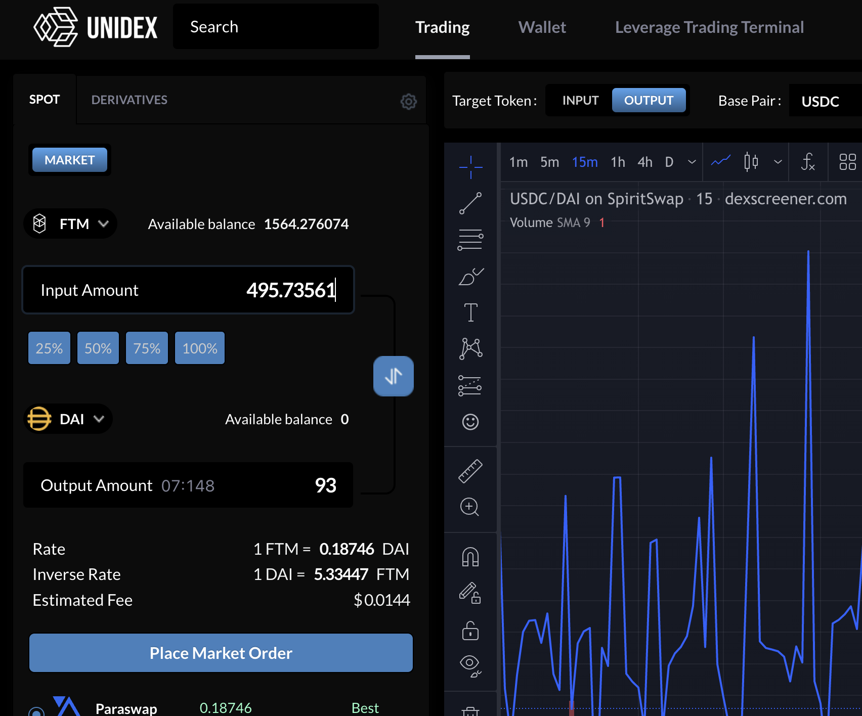
Task: Click the Estimated Fee value $0.0144
Action: pyautogui.click(x=382, y=600)
